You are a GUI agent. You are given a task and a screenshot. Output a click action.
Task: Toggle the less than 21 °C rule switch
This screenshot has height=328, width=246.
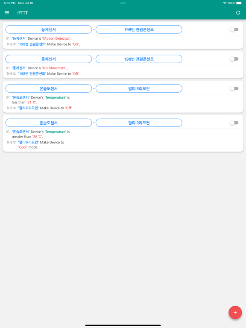coord(234,88)
